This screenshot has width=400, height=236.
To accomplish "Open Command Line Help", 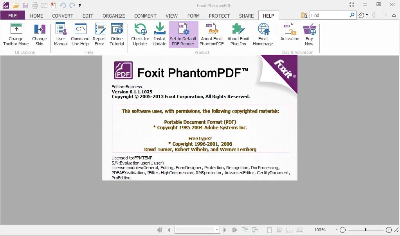I will pyautogui.click(x=80, y=34).
